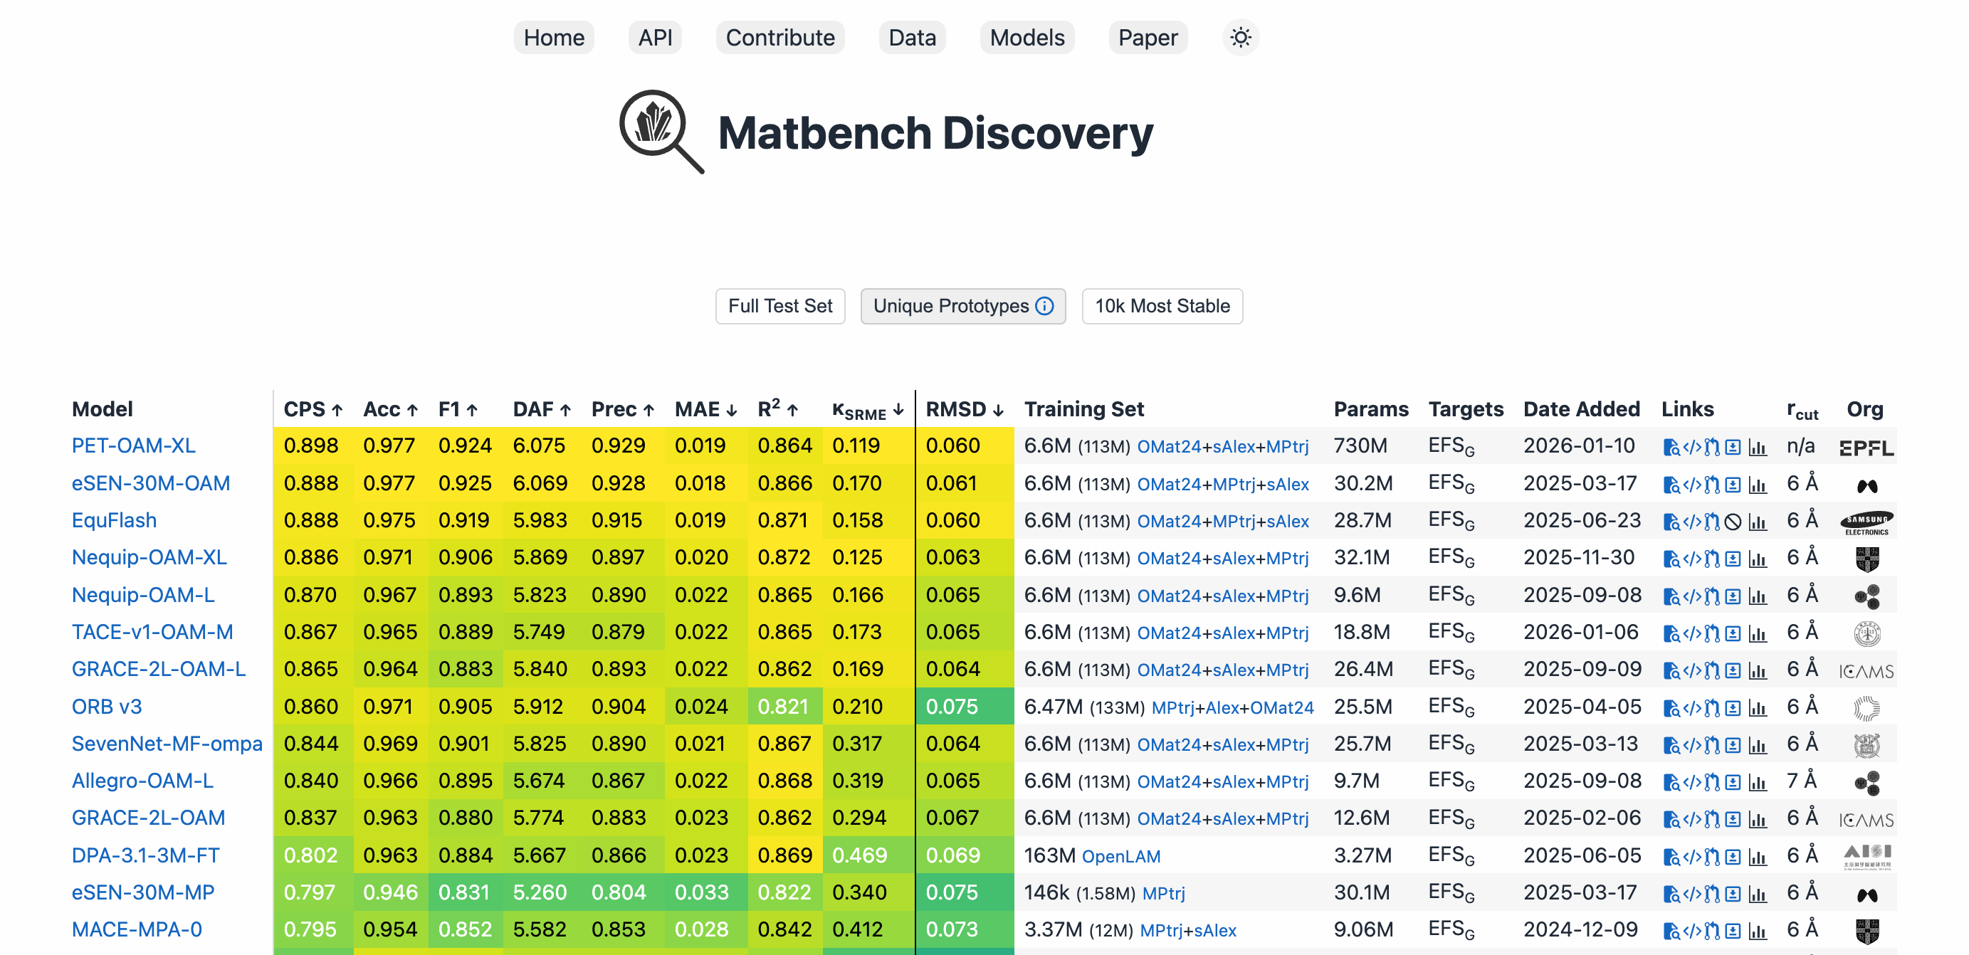Select the Full Test Set filter
Image resolution: width=1969 pixels, height=955 pixels.
779,307
